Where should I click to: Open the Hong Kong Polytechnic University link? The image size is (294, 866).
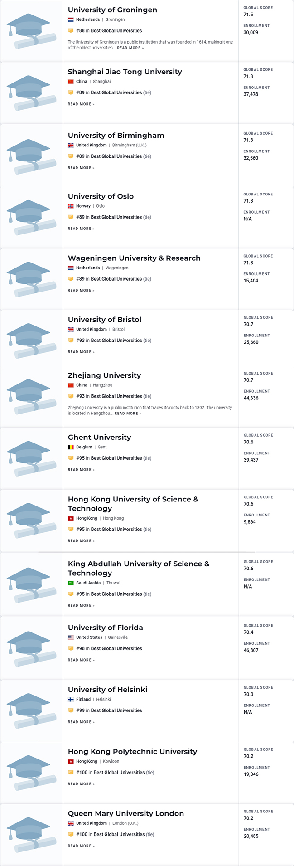click(x=132, y=751)
